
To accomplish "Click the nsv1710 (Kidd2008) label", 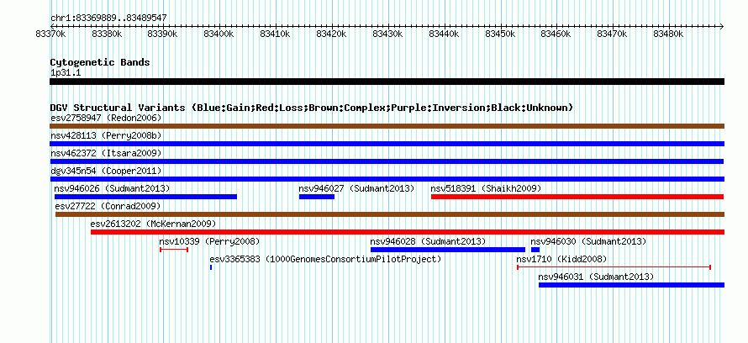I will 561,259.
